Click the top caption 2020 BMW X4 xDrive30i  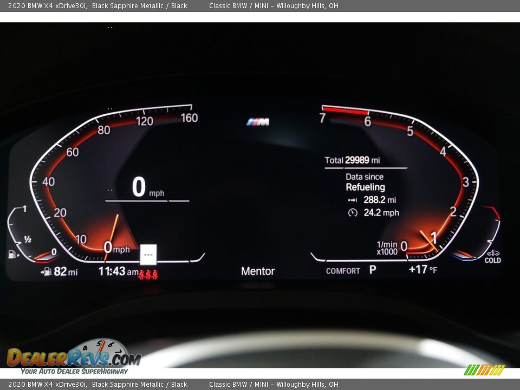(48, 5)
